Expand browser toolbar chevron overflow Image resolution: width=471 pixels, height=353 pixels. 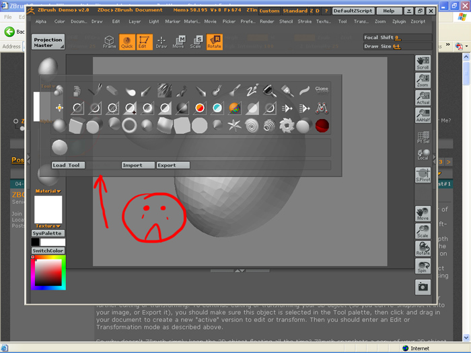(x=447, y=44)
